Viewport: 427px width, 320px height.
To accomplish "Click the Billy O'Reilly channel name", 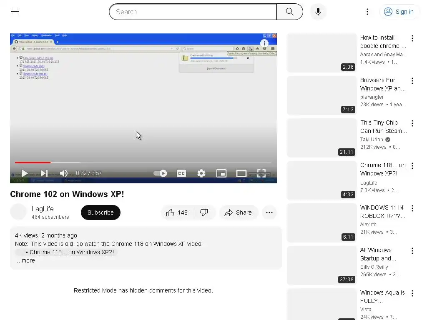I will (x=374, y=267).
